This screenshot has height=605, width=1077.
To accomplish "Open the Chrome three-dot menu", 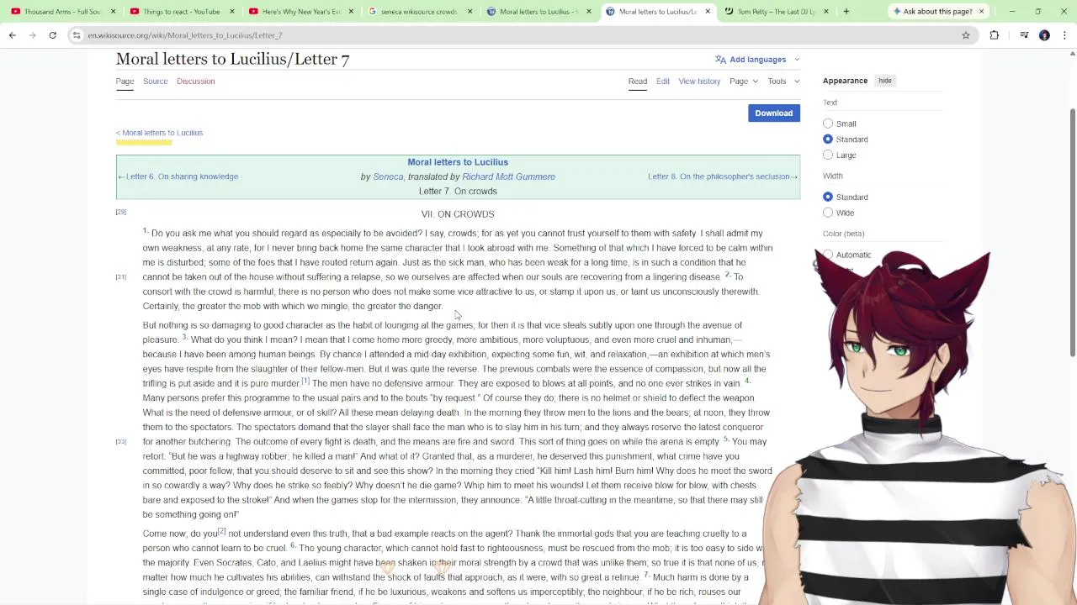I will 1064,35.
